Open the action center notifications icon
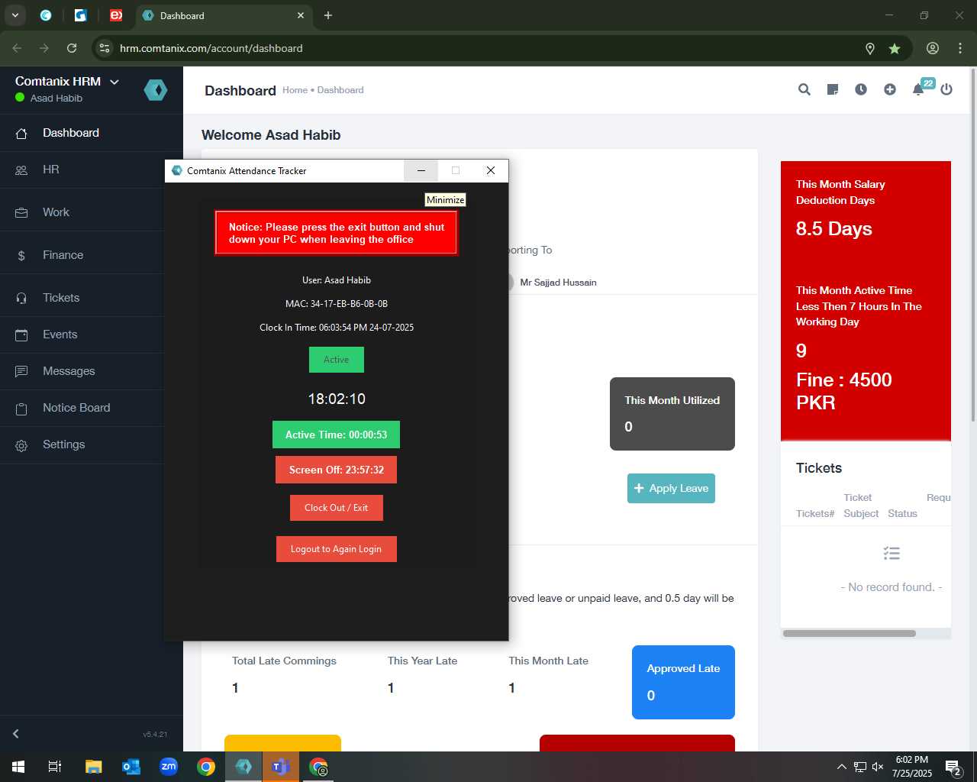Image resolution: width=977 pixels, height=782 pixels. [953, 767]
